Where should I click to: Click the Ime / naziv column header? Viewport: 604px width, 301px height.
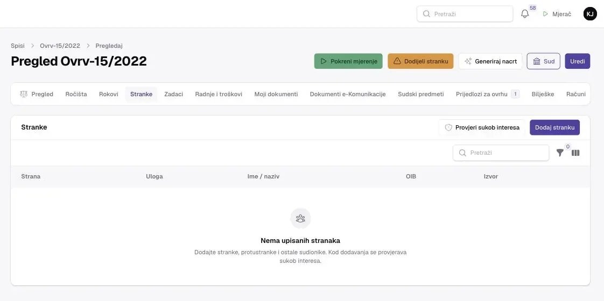[x=263, y=176]
